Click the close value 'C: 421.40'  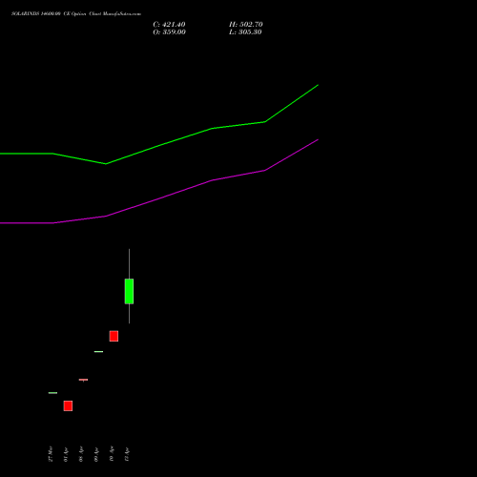click(x=169, y=25)
